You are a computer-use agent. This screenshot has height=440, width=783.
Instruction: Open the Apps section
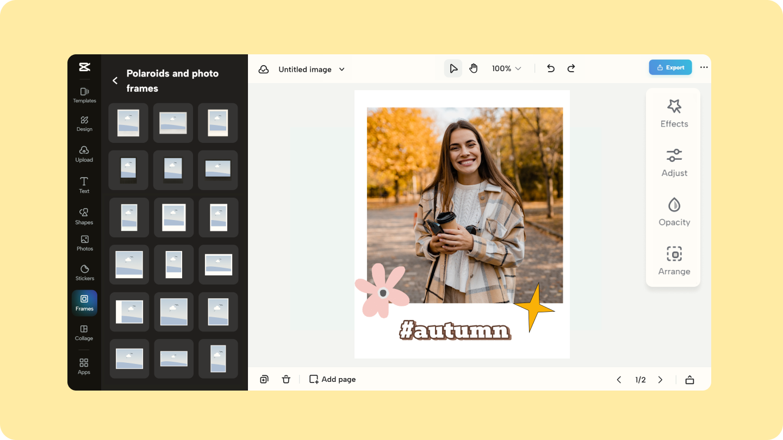coord(84,364)
